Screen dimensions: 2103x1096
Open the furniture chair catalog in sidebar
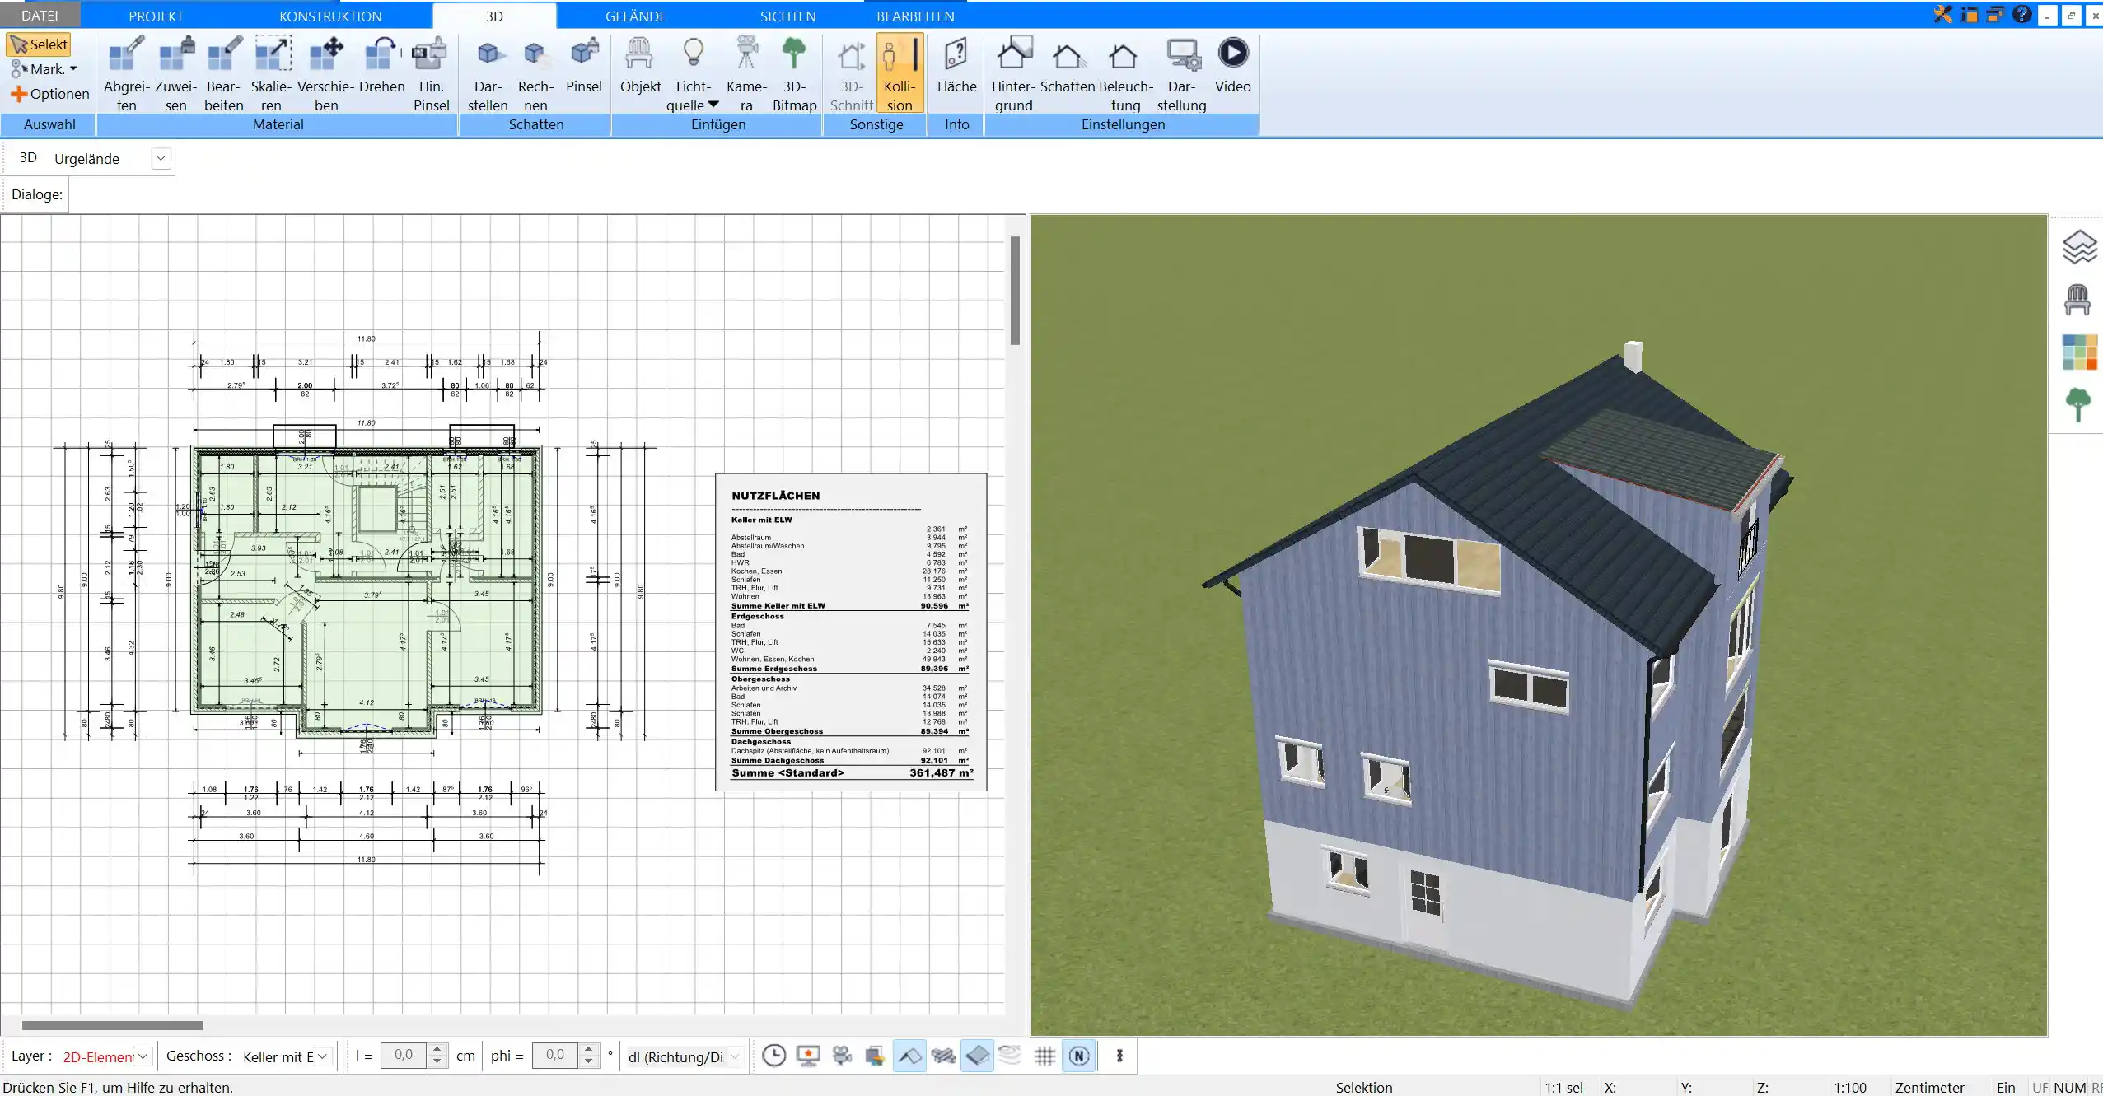pos(2077,300)
